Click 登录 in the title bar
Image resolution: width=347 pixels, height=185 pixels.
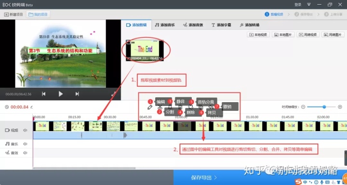point(298,4)
